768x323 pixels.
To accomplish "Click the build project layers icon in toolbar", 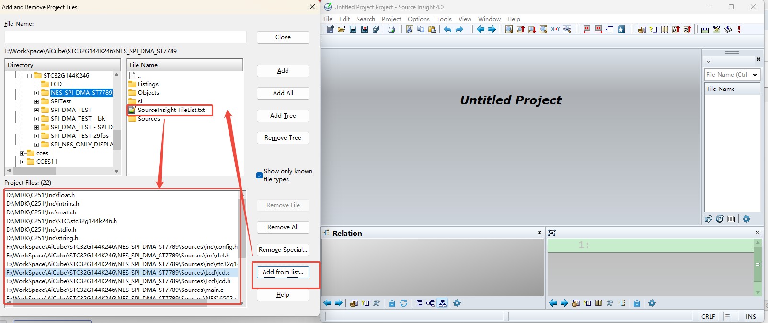I will coord(728,29).
